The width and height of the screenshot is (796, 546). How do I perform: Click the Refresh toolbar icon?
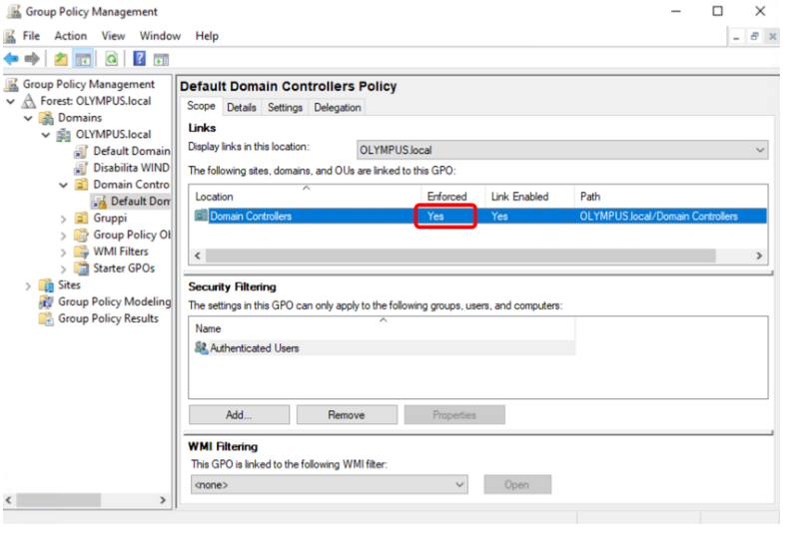112,59
